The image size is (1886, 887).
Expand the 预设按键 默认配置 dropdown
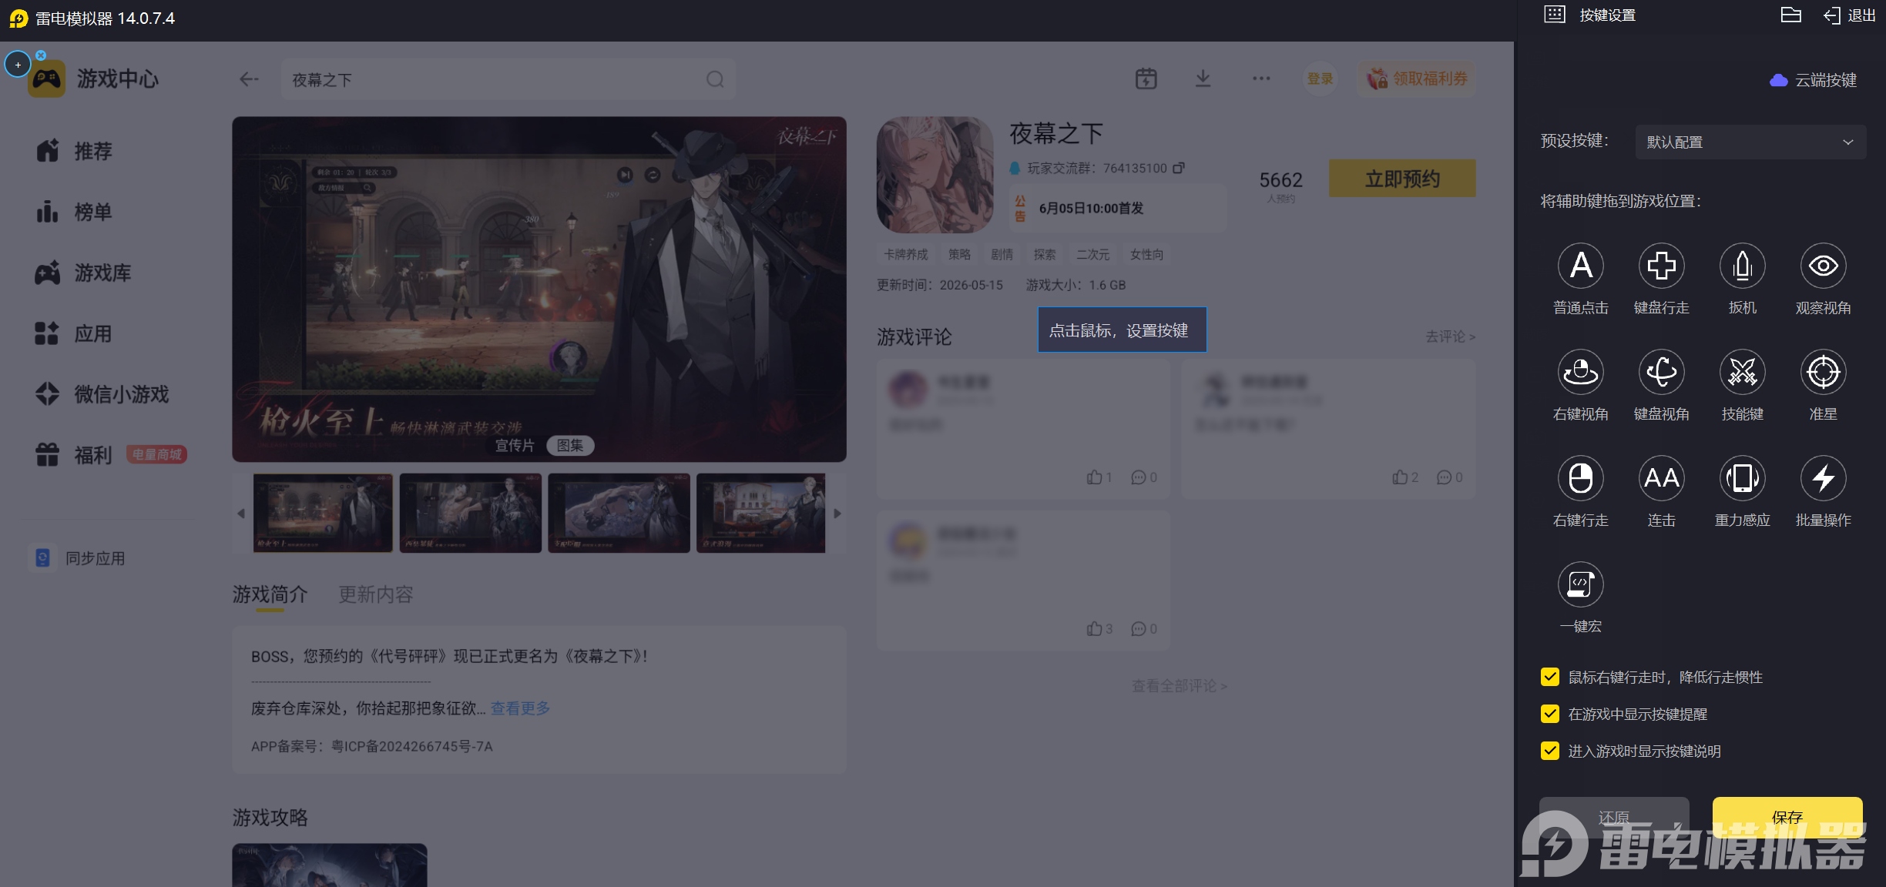[1750, 142]
